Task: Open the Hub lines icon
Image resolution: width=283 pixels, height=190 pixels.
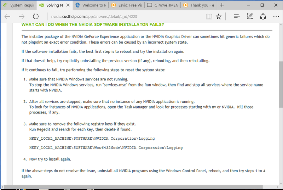Action: click(x=237, y=16)
